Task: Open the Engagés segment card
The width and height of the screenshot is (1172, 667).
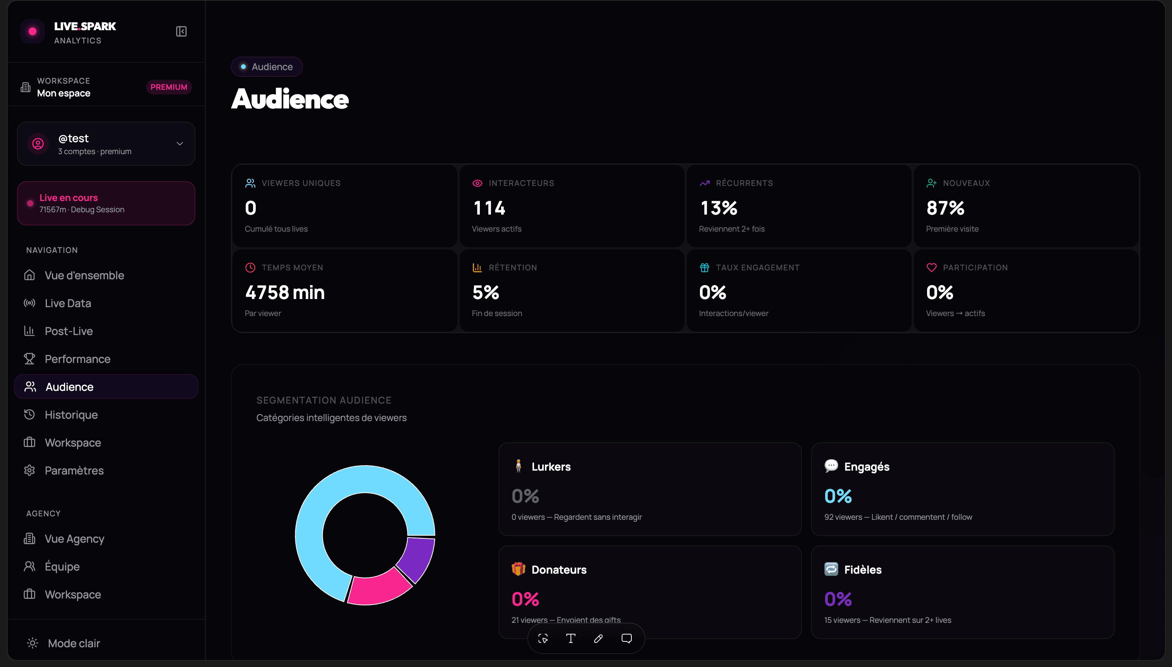Action: (963, 489)
